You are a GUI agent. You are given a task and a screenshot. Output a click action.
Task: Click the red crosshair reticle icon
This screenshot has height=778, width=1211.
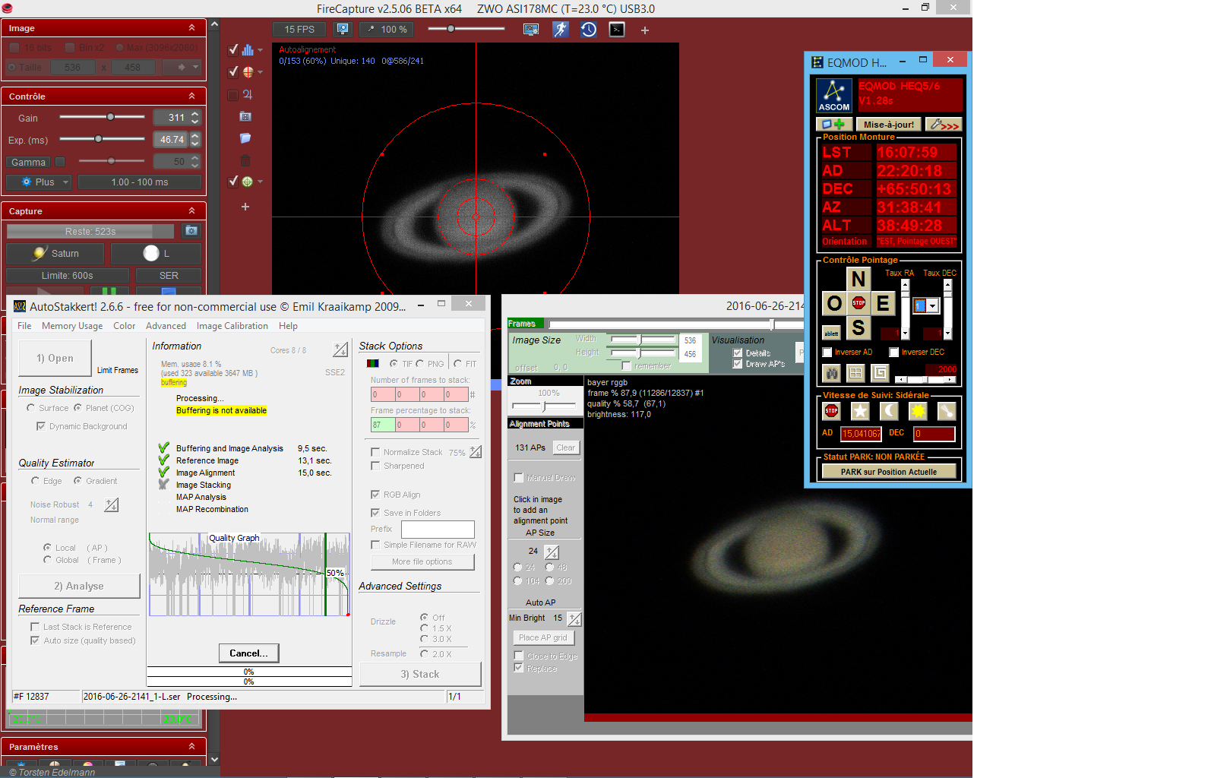(x=248, y=72)
